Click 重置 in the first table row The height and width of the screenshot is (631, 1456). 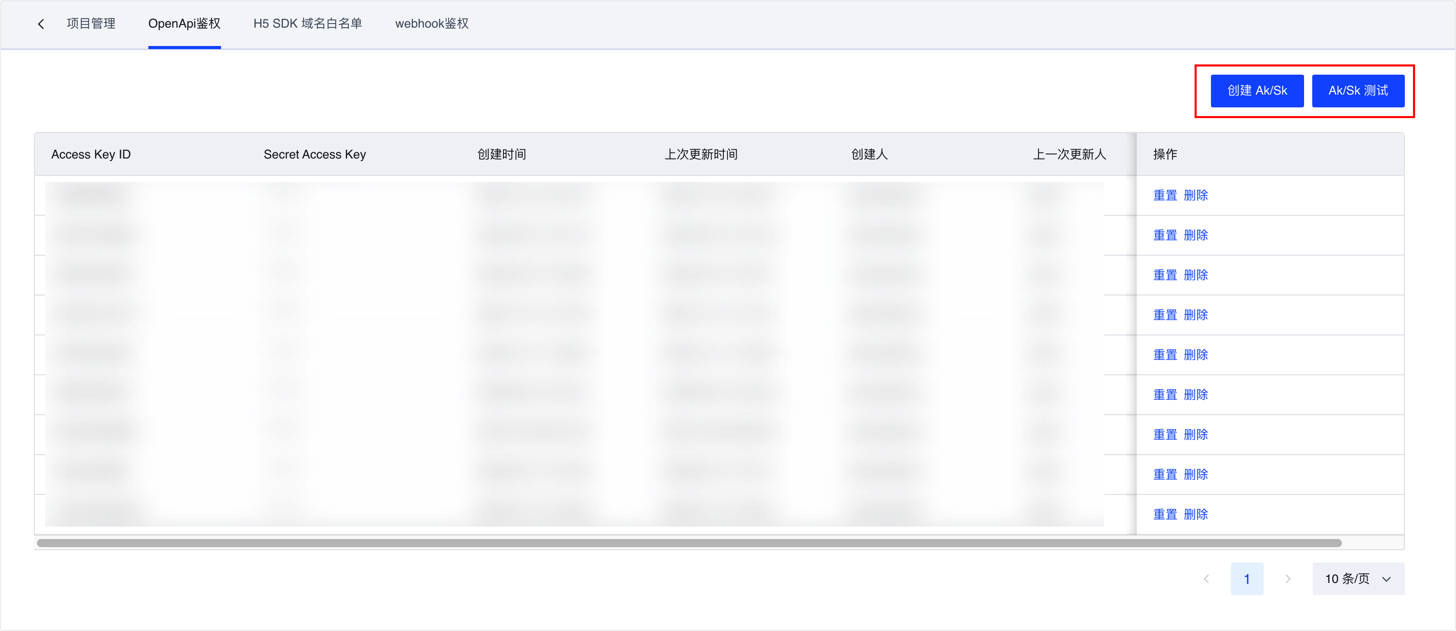click(x=1165, y=195)
